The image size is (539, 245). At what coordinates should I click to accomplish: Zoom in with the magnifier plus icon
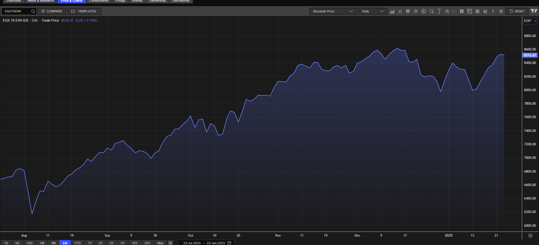click(x=447, y=11)
